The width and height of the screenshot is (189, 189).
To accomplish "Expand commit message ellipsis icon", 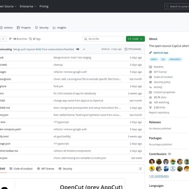I will (78, 49).
